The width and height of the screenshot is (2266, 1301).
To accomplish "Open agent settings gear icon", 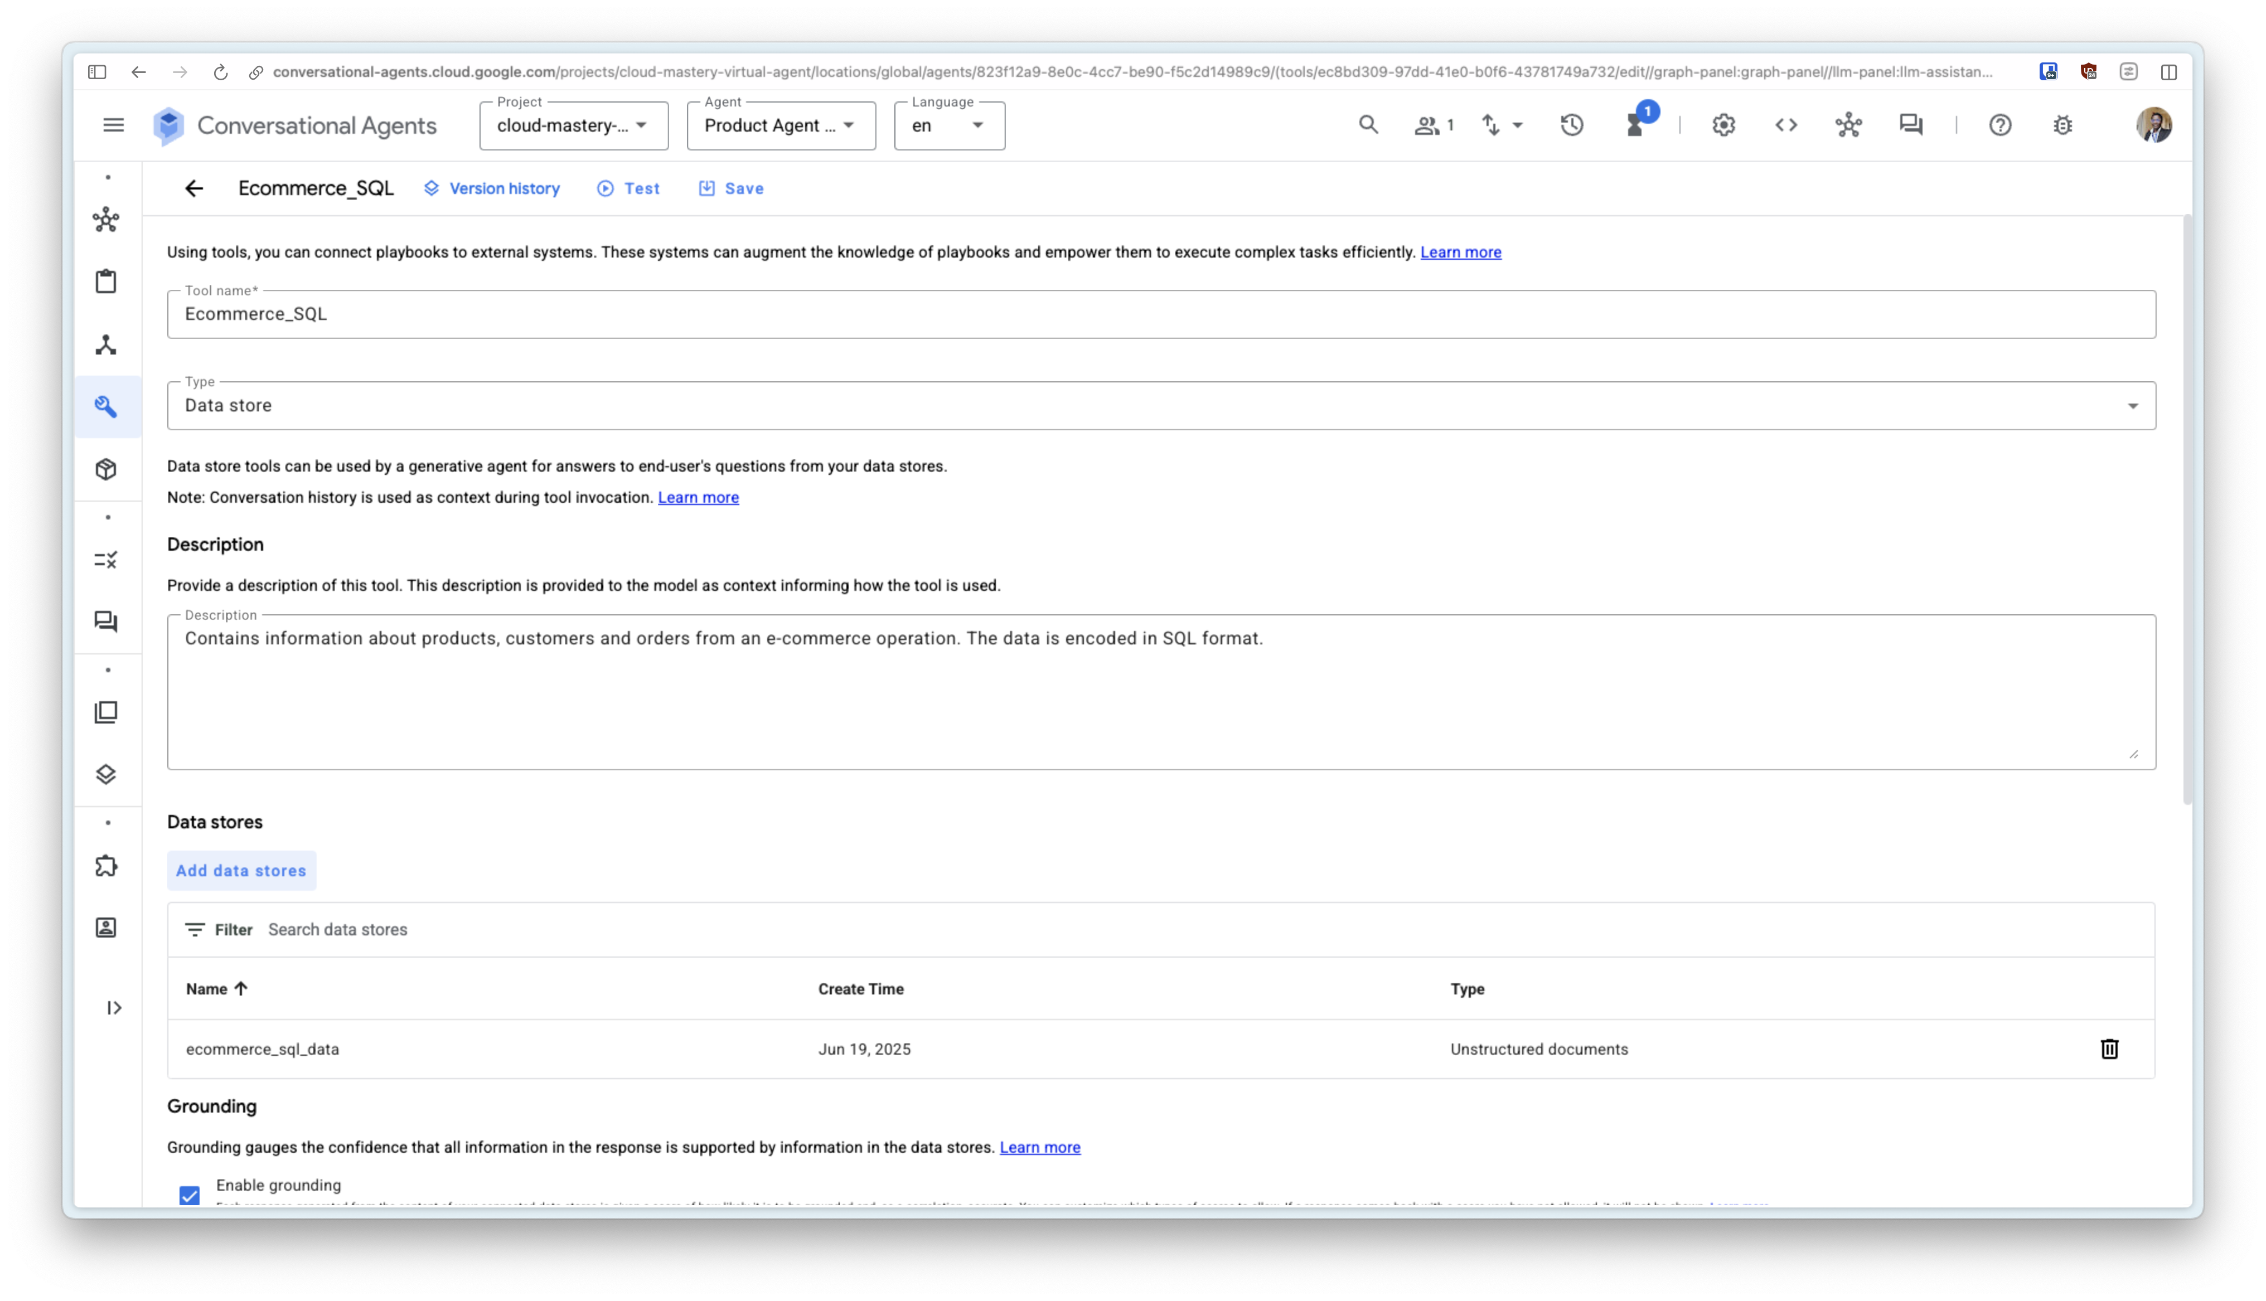I will [1723, 125].
